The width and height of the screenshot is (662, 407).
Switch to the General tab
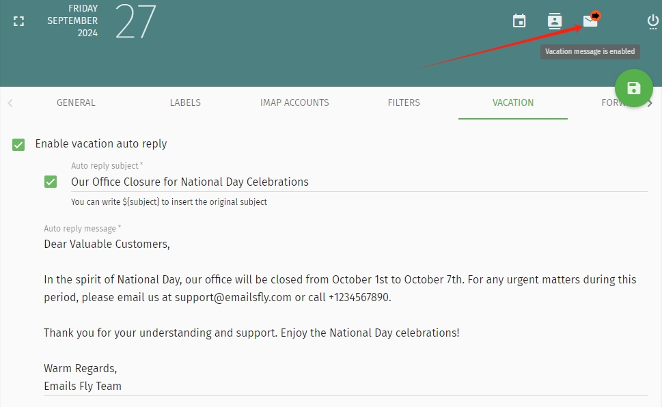coord(76,102)
